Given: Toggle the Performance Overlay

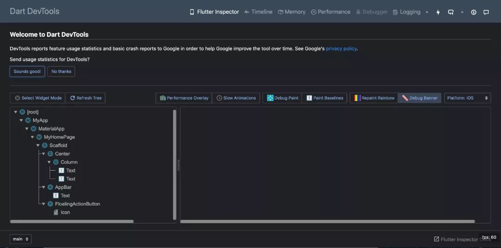Looking at the screenshot, I should click(x=184, y=98).
